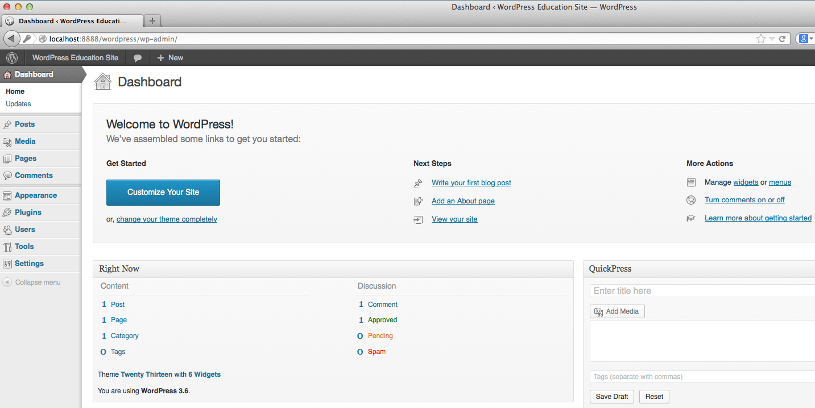The width and height of the screenshot is (815, 408).
Task: Open the widgets link in More Actions
Action: (746, 182)
